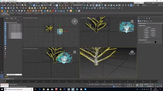Toggle Display Geometry filter in Scene Explorer
163x91 pixels.
pyautogui.click(x=5, y=23)
